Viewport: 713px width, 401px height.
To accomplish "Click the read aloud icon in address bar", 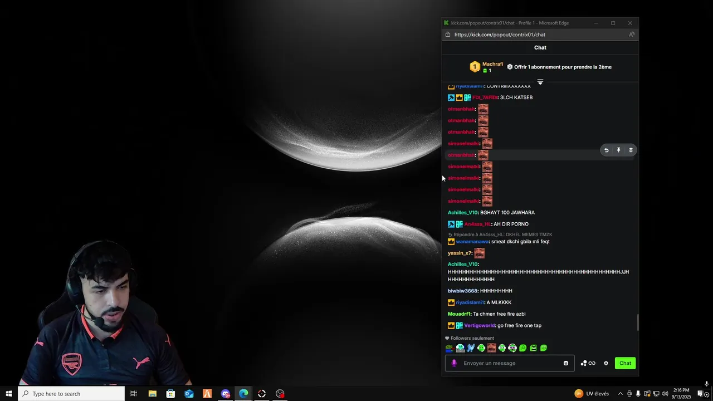I will click(x=632, y=35).
